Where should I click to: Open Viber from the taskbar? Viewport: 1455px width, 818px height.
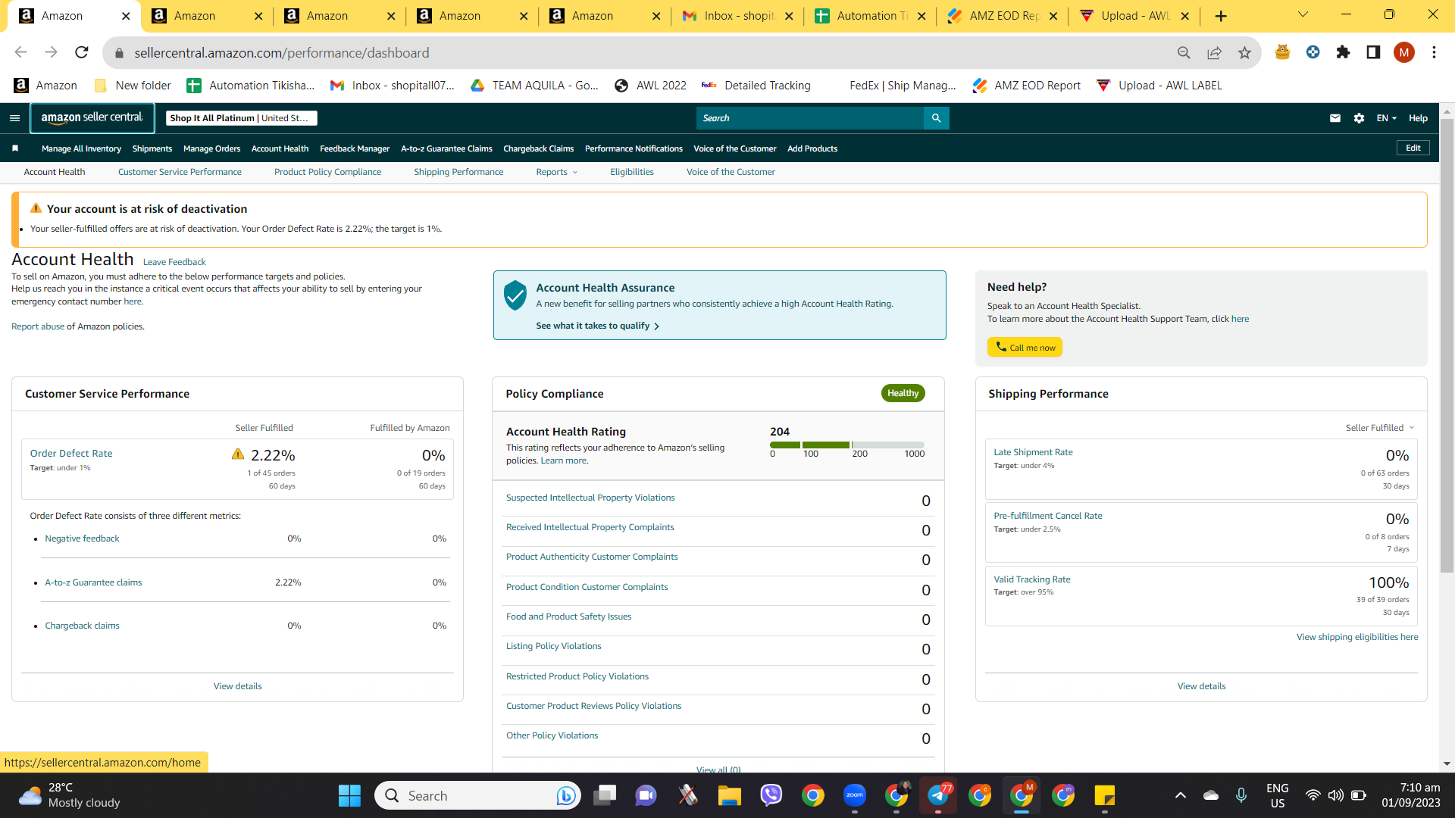(x=771, y=795)
